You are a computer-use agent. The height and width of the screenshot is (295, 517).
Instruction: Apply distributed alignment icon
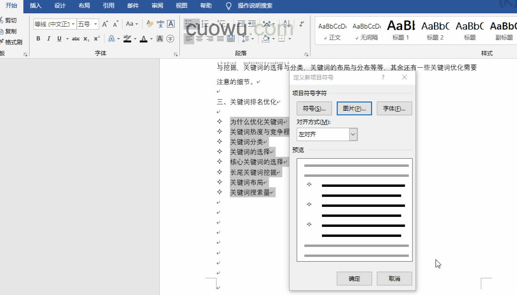pyautogui.click(x=231, y=39)
